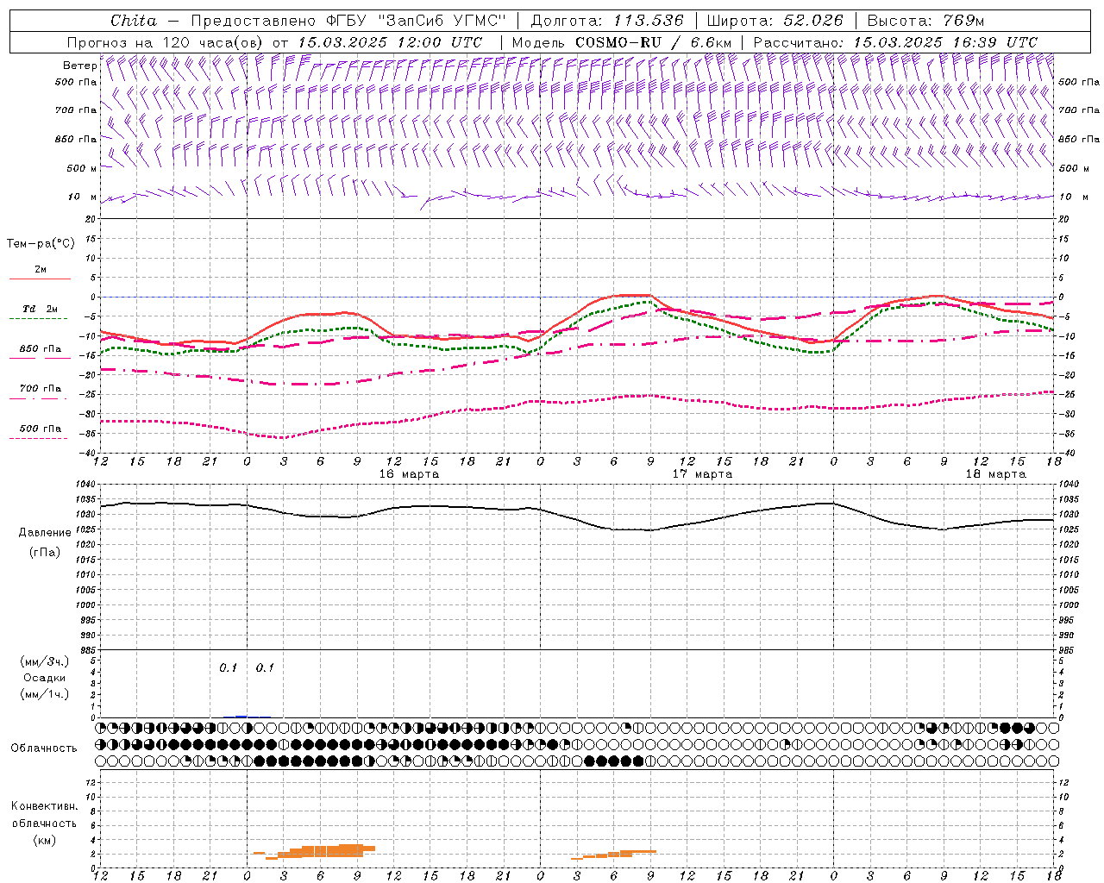The height and width of the screenshot is (883, 1104).
Task: Click the 16 марта date label under temperature chart
Action: coord(409,474)
